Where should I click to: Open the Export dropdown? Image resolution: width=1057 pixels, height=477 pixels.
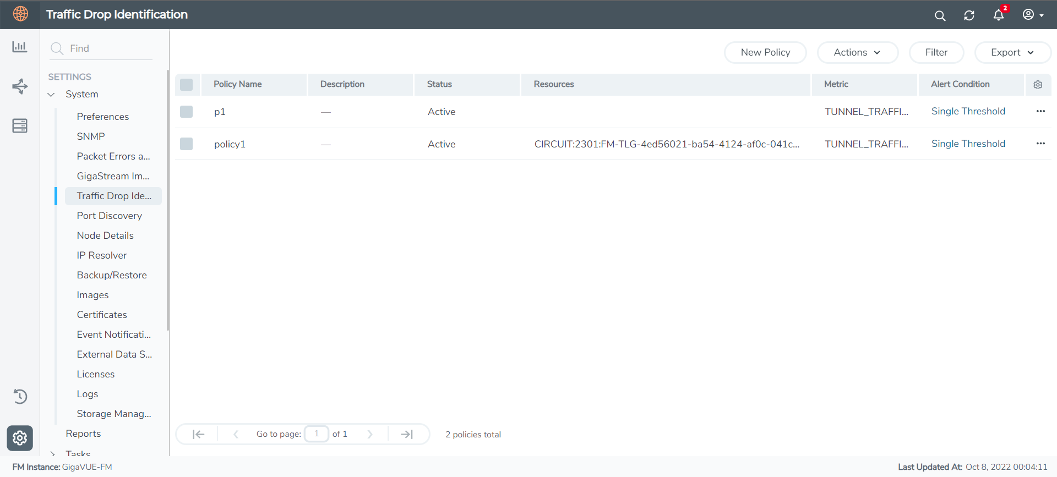tap(1012, 52)
